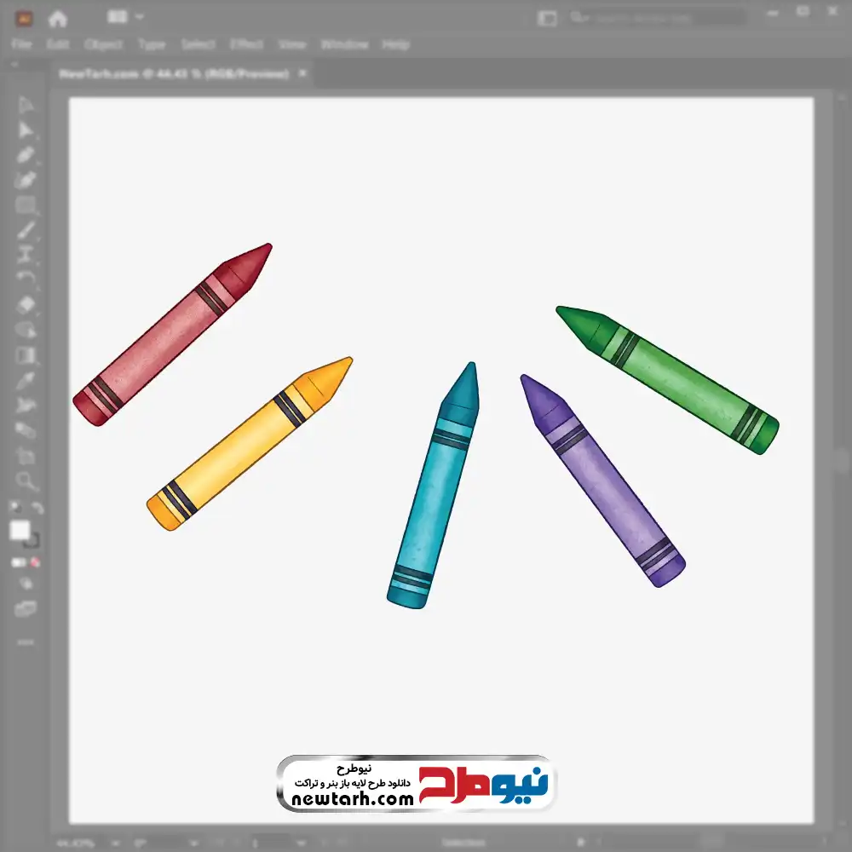Choose the Eraser tool
The width and height of the screenshot is (852, 852).
coord(26,304)
